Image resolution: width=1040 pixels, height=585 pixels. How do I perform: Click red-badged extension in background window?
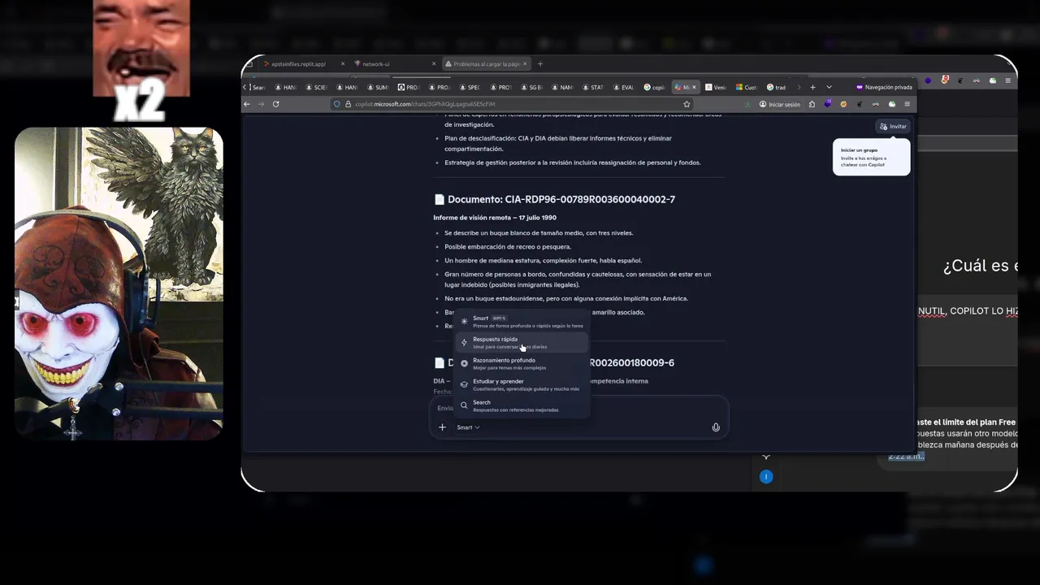(x=945, y=80)
